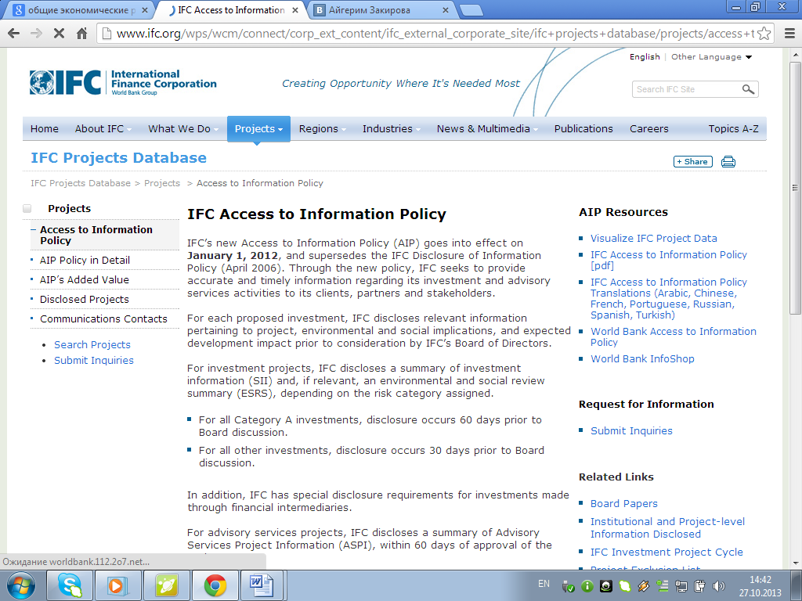Click Submit Inquiries under Request for Information
802x601 pixels.
[x=632, y=431]
